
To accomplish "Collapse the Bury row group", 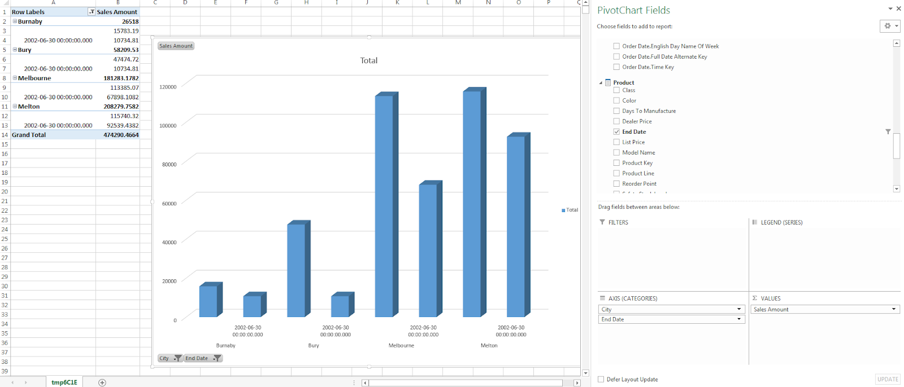I will (15, 50).
